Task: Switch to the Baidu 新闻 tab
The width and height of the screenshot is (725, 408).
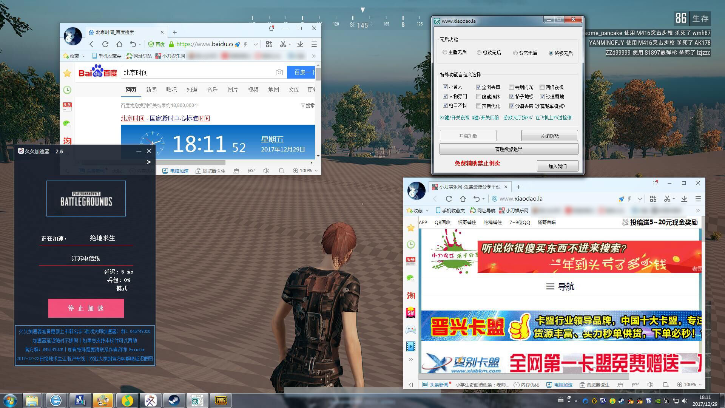Action: click(x=151, y=90)
